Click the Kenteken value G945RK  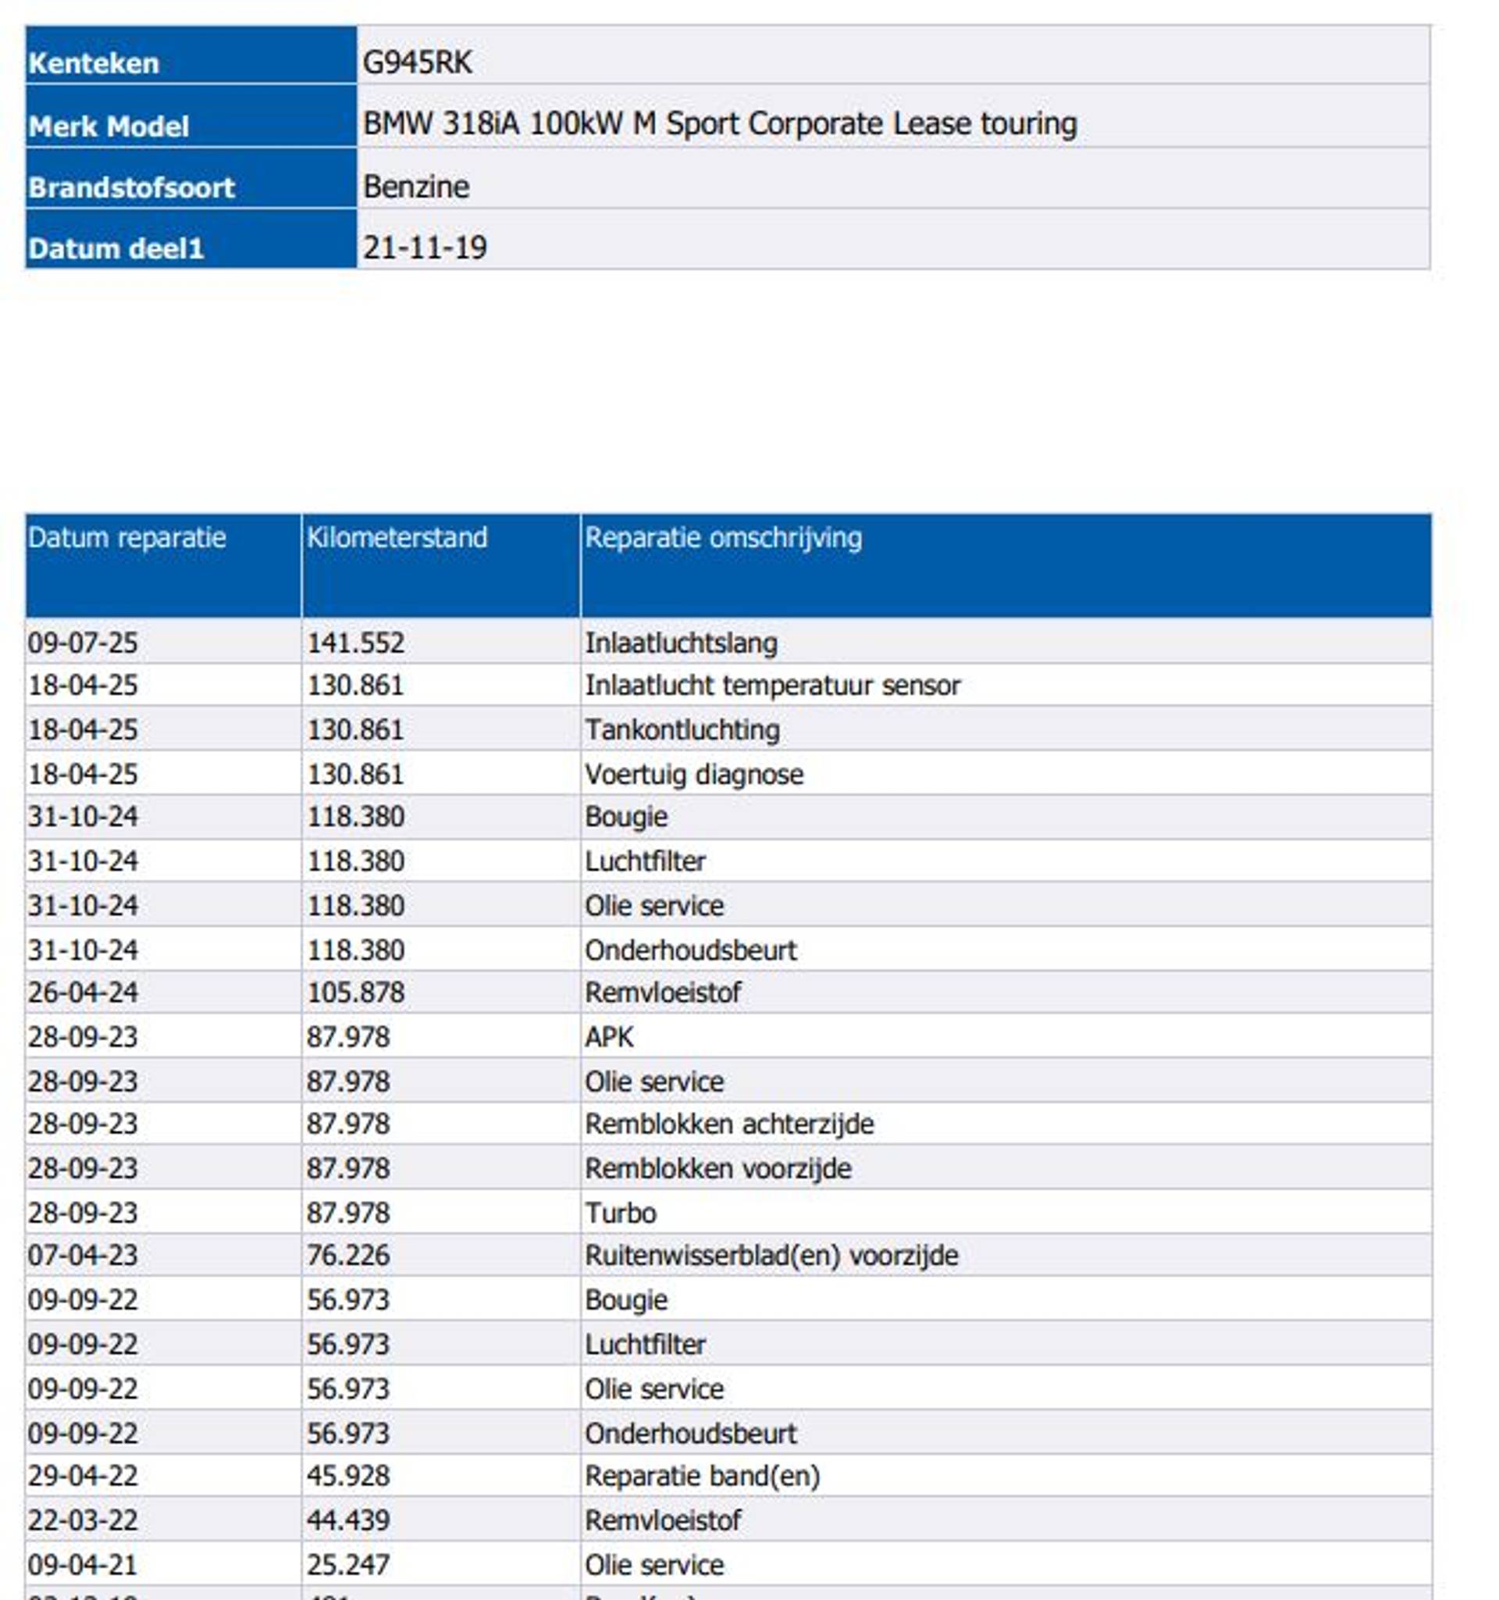pos(417,62)
